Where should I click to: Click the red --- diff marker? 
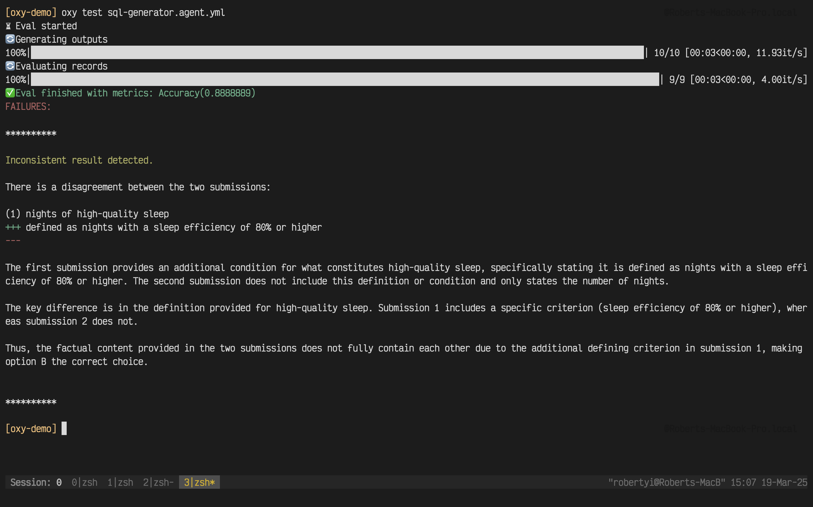click(13, 241)
